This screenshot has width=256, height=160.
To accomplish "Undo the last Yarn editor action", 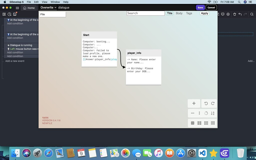I will pos(206,103).
